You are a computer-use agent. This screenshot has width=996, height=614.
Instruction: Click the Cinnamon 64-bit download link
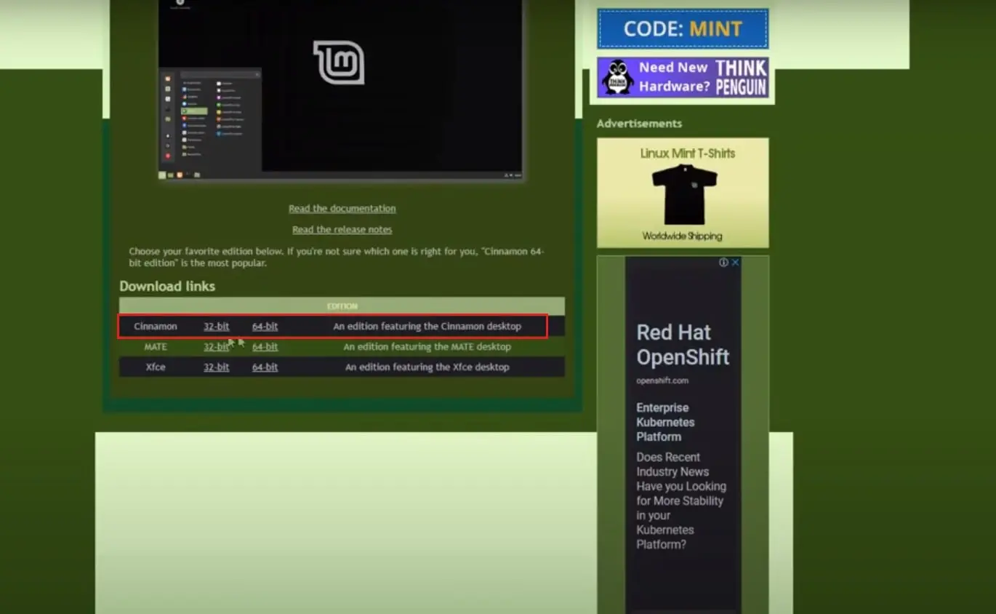[265, 327]
